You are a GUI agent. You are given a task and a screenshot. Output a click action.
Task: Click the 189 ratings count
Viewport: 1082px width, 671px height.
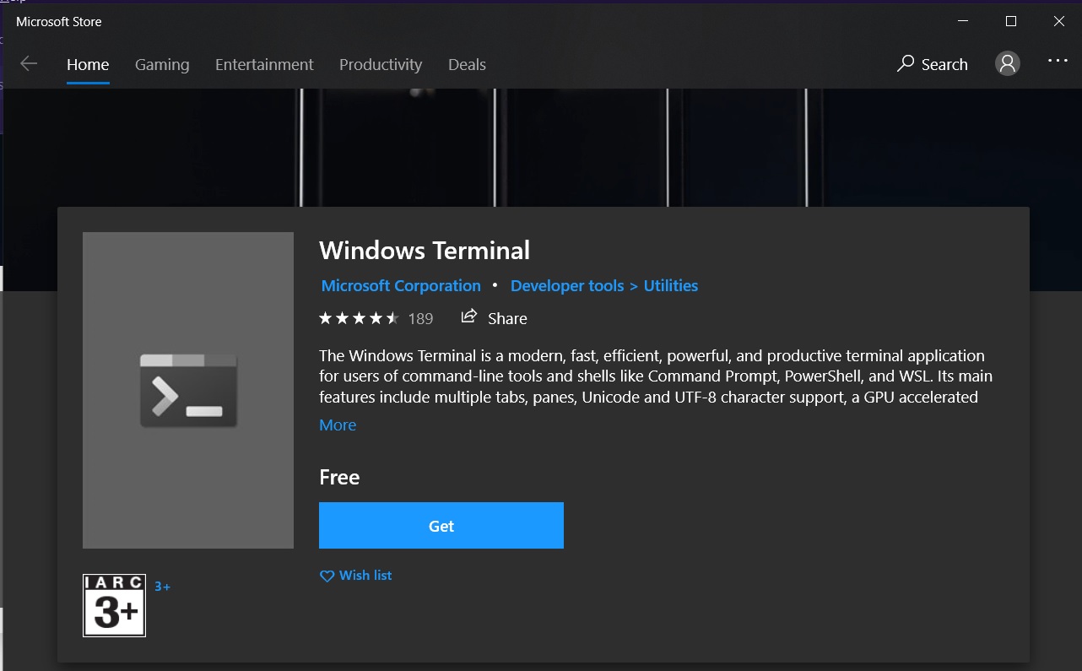(x=420, y=318)
